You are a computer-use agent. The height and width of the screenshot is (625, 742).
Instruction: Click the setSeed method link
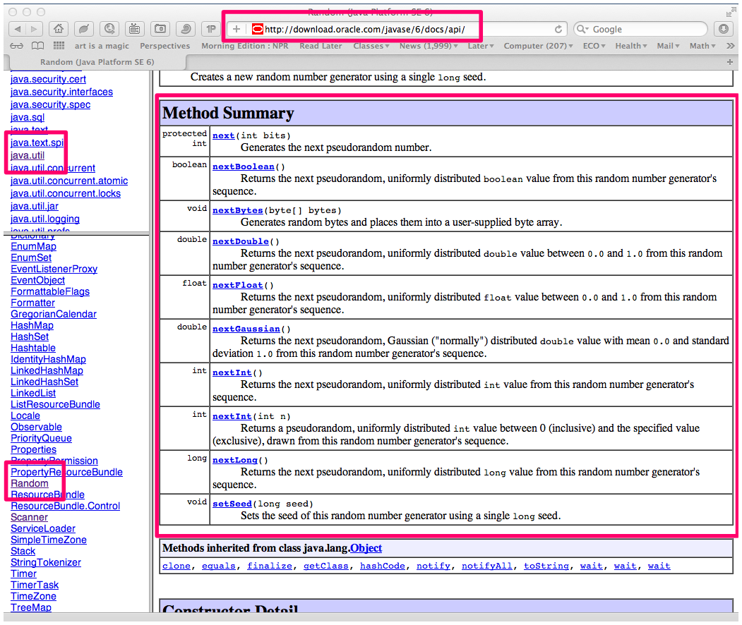point(232,504)
